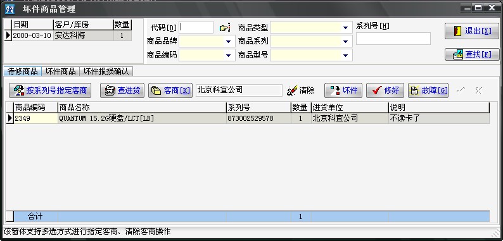Click the 查找[F] search button

(x=472, y=54)
